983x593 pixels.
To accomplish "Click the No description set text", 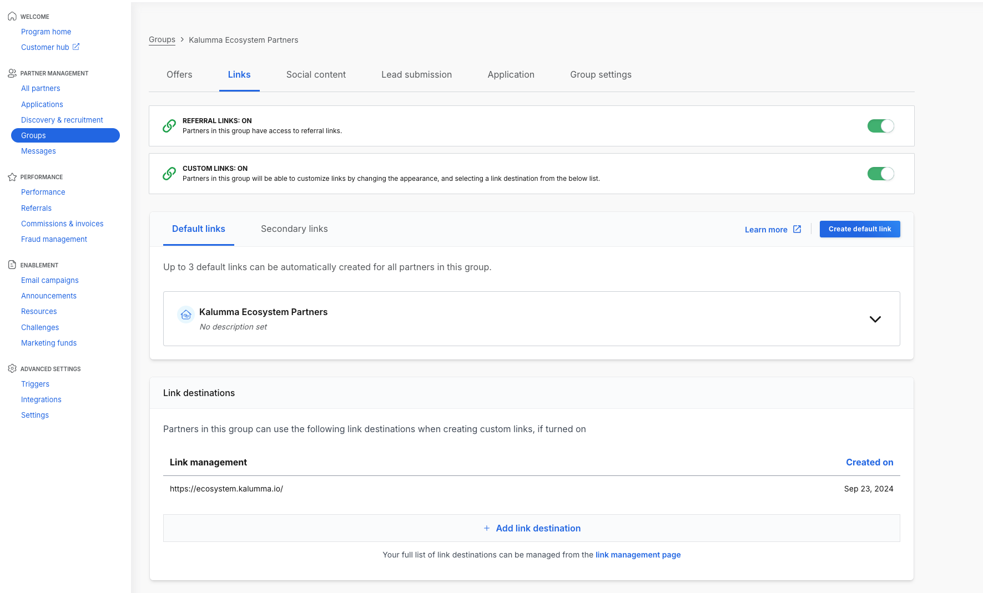I will tap(233, 327).
